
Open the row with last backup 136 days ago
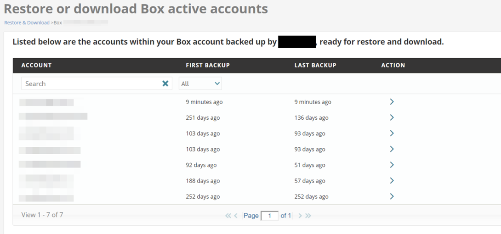(392, 117)
